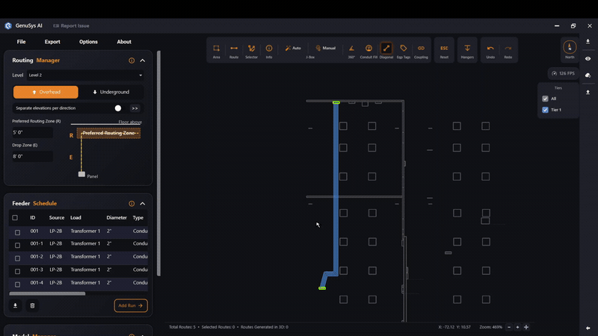Click the blue conduit route in canvas

[x=336, y=187]
